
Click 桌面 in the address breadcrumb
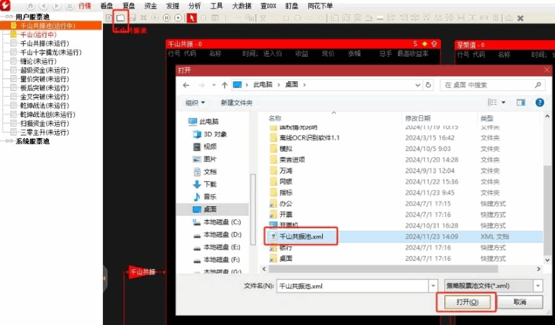click(x=292, y=85)
